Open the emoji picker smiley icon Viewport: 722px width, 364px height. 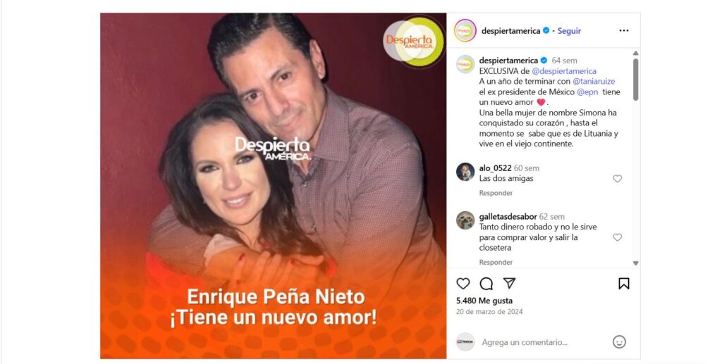pos(619,342)
